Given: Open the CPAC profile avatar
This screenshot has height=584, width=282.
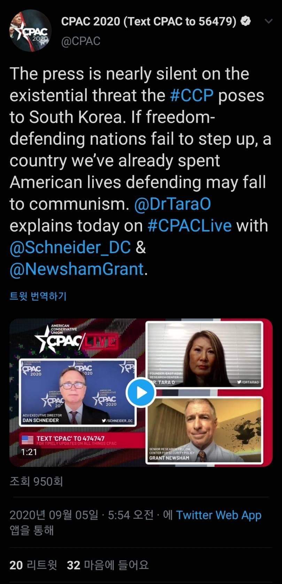Looking at the screenshot, I should point(31,30).
